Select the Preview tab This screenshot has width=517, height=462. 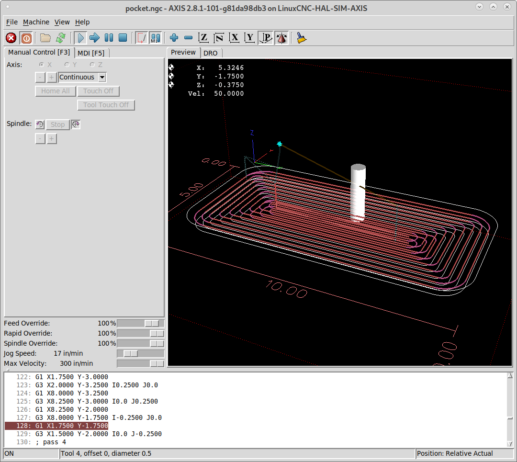183,53
